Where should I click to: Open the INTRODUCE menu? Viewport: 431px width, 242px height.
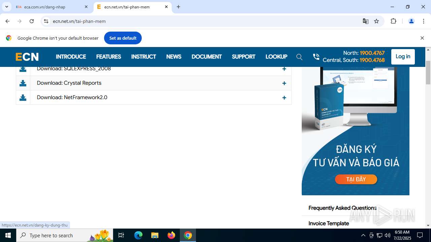pos(71,57)
